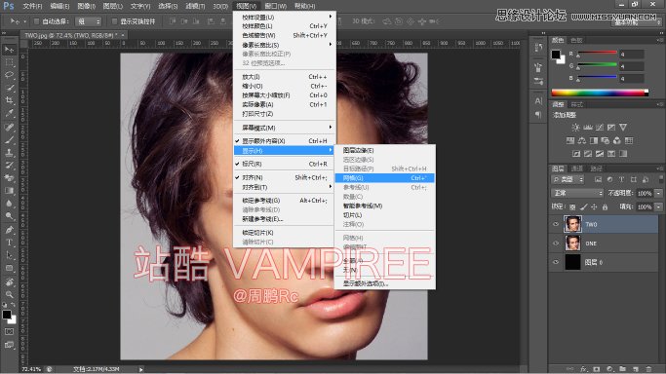This screenshot has height=374, width=666.
Task: Select the Zoom tool in toolbox
Action: (9, 294)
